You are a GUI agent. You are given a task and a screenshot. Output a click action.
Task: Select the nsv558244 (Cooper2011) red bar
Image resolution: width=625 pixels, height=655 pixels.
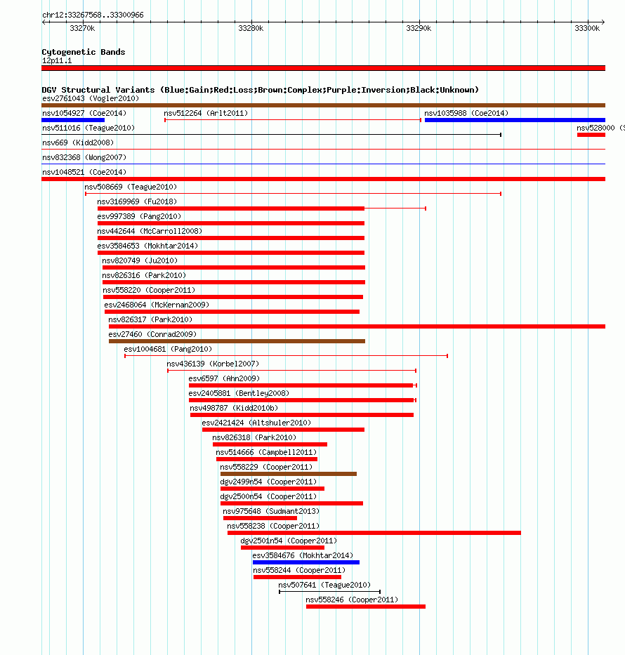[x=298, y=577]
